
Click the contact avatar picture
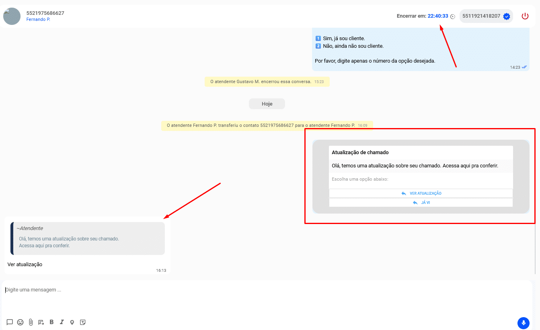[12, 16]
